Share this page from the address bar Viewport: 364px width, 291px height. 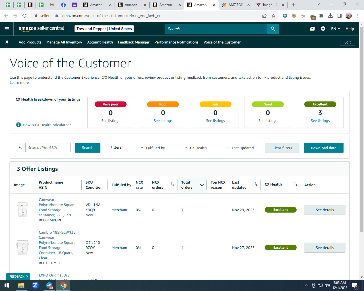pos(264,16)
